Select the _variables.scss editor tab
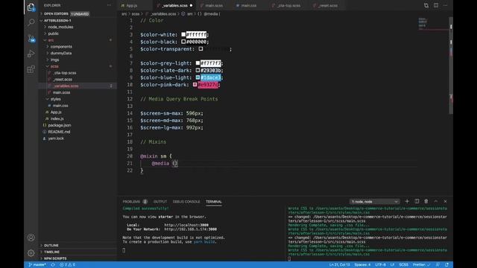 [x=175, y=5]
